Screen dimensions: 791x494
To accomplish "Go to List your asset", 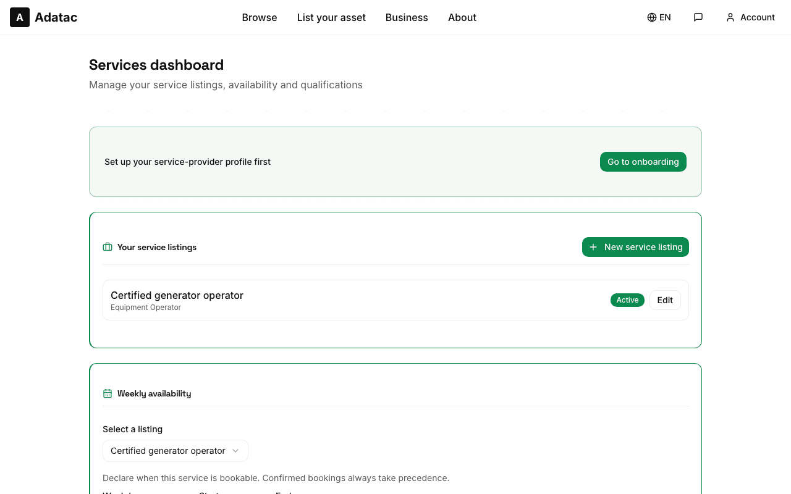I will tap(331, 17).
